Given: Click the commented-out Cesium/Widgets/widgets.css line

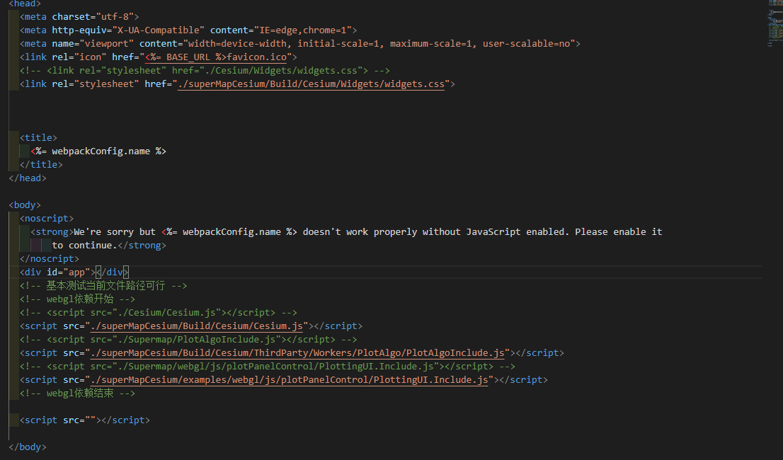Looking at the screenshot, I should [205, 71].
